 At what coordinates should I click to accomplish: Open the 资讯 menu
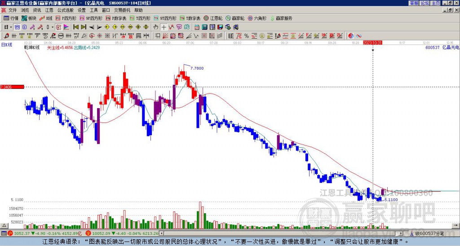(x=37, y=10)
